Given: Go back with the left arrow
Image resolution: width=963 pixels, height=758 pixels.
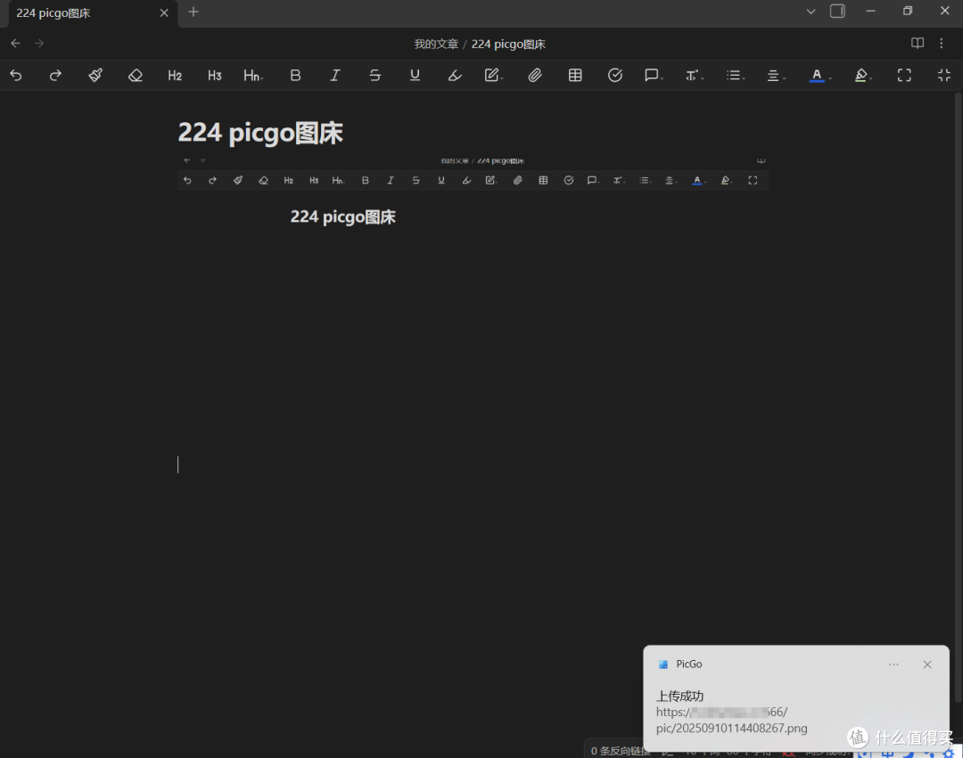Looking at the screenshot, I should tap(15, 43).
